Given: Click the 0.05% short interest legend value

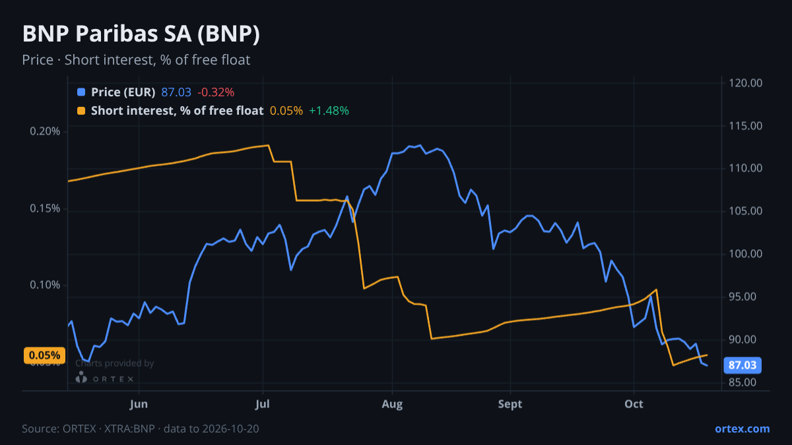Looking at the screenshot, I should click(x=286, y=111).
